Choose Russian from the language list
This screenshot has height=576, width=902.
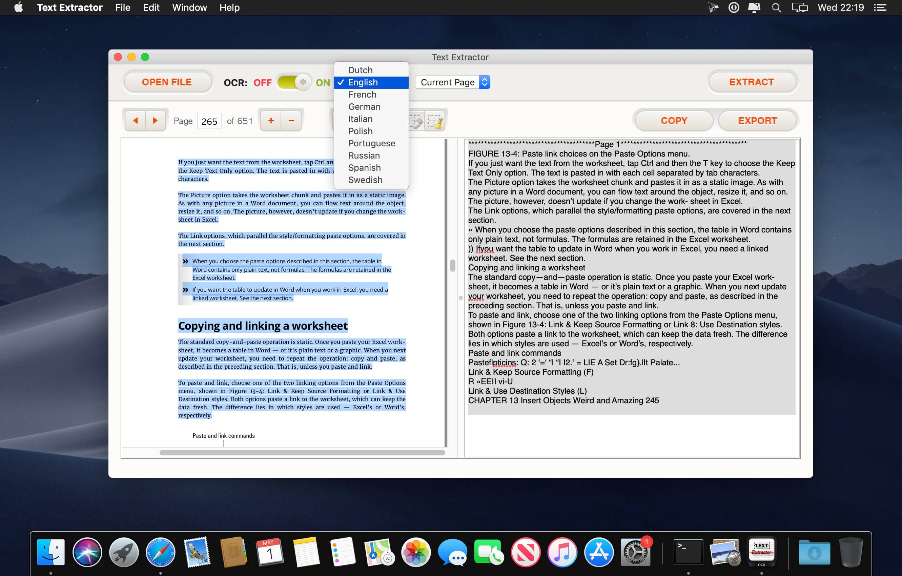point(371,156)
